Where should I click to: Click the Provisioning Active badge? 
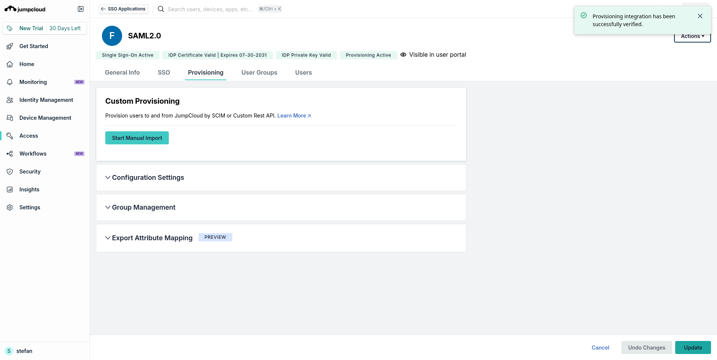[369, 55]
